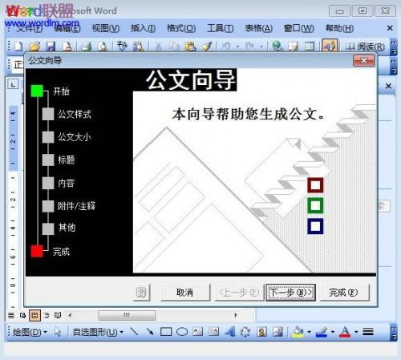401x360 pixels.
Task: Expand the drawing toolbar options arrow
Action: (x=393, y=332)
